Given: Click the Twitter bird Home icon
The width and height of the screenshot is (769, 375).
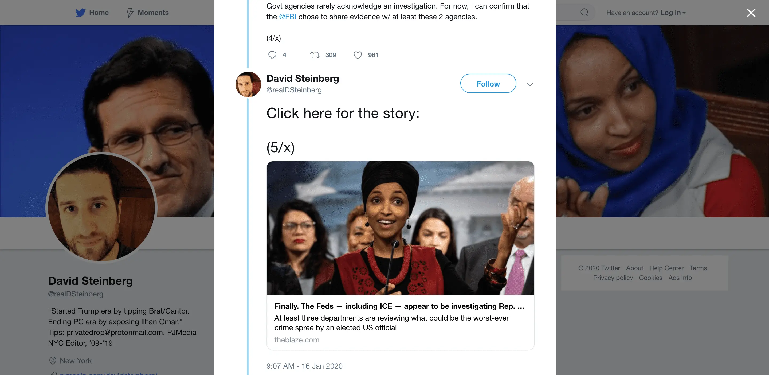Looking at the screenshot, I should [x=80, y=13].
